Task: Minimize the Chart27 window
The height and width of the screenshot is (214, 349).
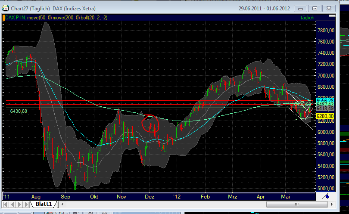Action: (300, 9)
